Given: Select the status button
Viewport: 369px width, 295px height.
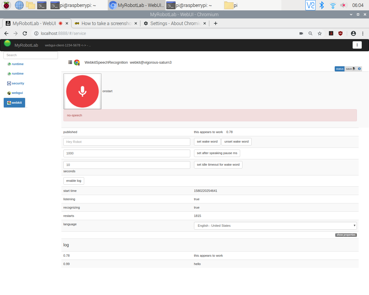Looking at the screenshot, I should tap(340, 69).
